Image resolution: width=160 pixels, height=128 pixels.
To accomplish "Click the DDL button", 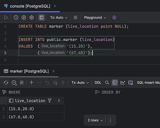I will [x=98, y=83].
